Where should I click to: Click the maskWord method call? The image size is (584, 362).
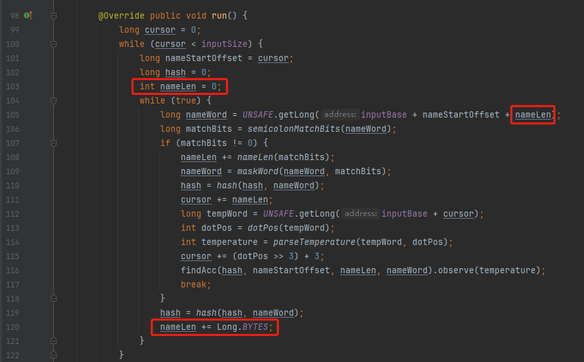258,171
